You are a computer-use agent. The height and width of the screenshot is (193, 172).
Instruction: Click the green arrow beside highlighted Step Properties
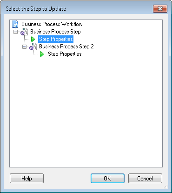point(33,39)
